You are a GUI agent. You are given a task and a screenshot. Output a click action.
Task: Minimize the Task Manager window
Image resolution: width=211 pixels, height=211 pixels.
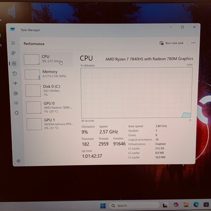[x=171, y=27]
